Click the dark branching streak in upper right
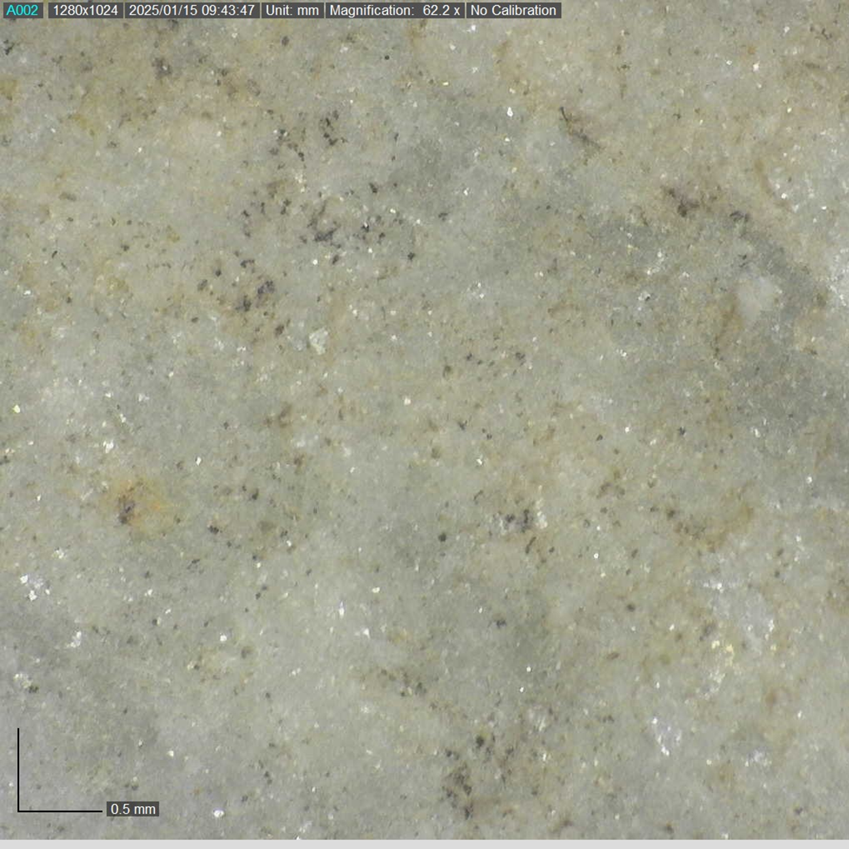This screenshot has height=849, width=849. [x=577, y=131]
